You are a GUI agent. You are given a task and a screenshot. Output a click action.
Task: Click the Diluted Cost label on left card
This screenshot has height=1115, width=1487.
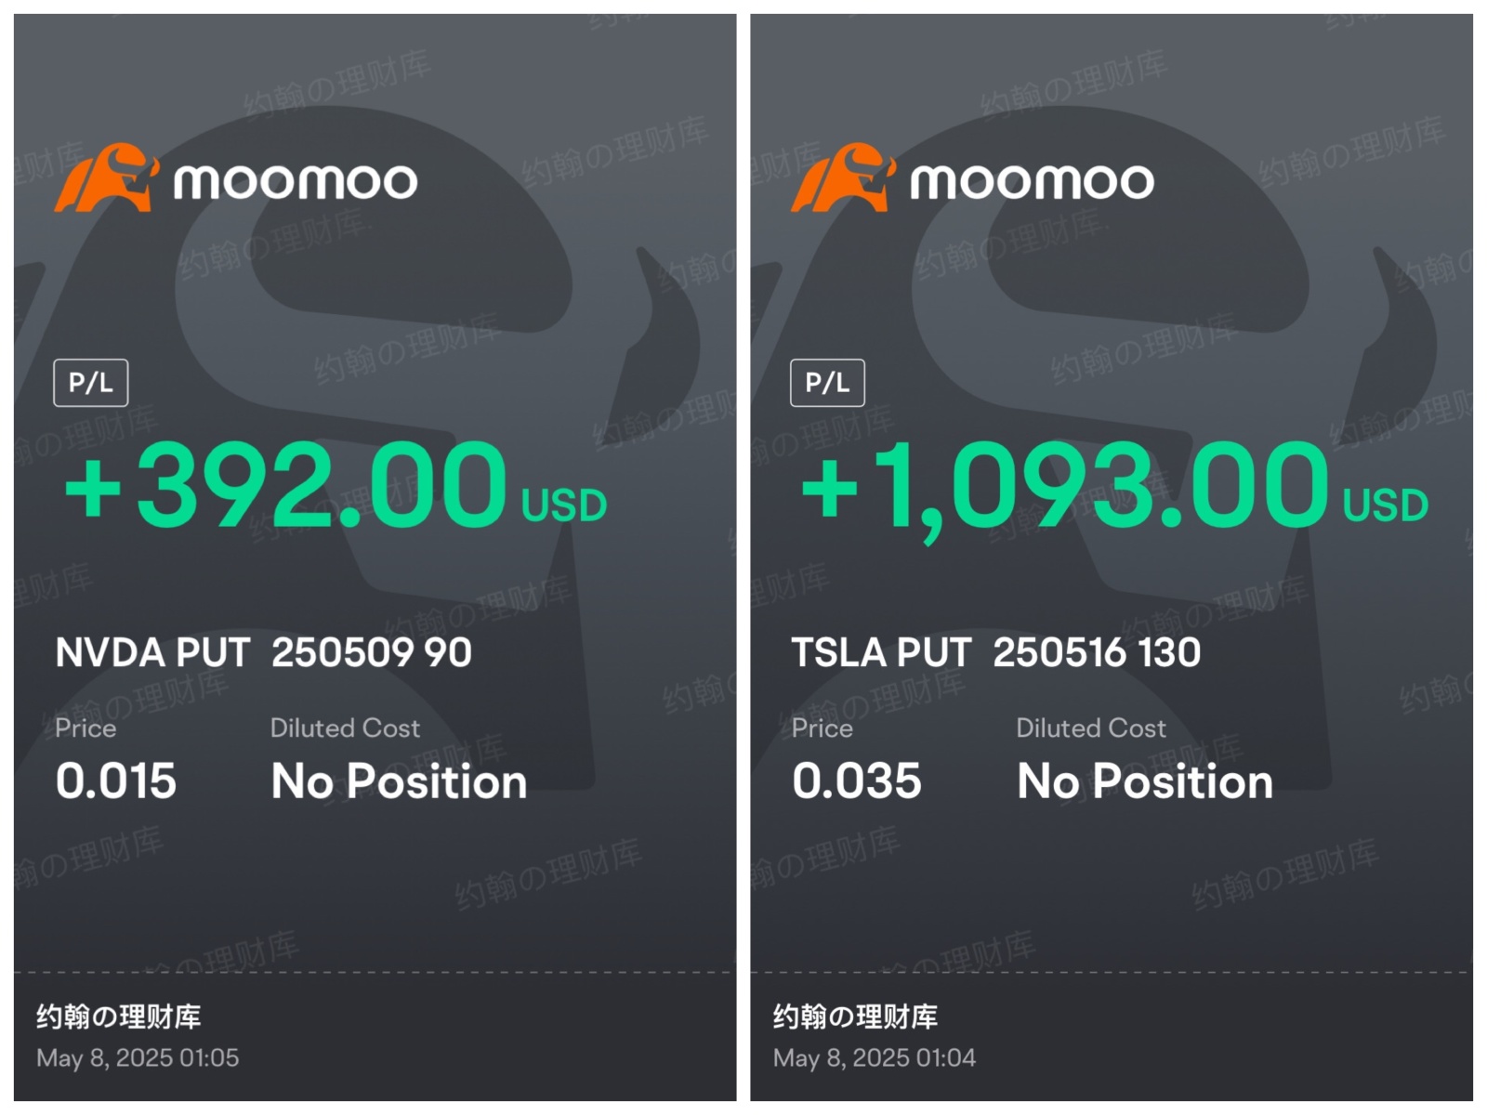(x=345, y=728)
